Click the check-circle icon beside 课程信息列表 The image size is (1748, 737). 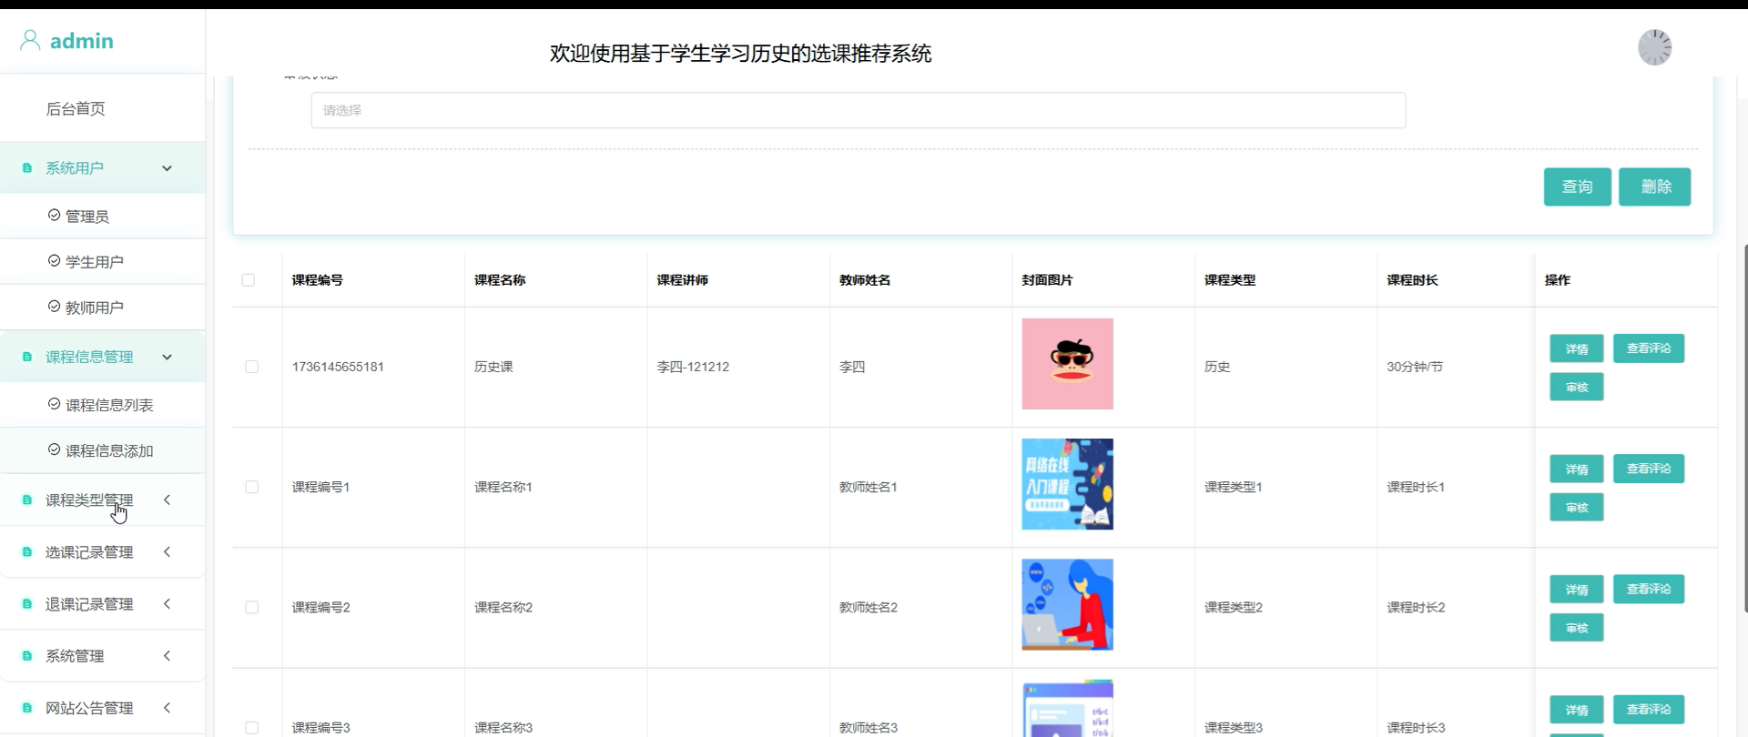point(55,403)
